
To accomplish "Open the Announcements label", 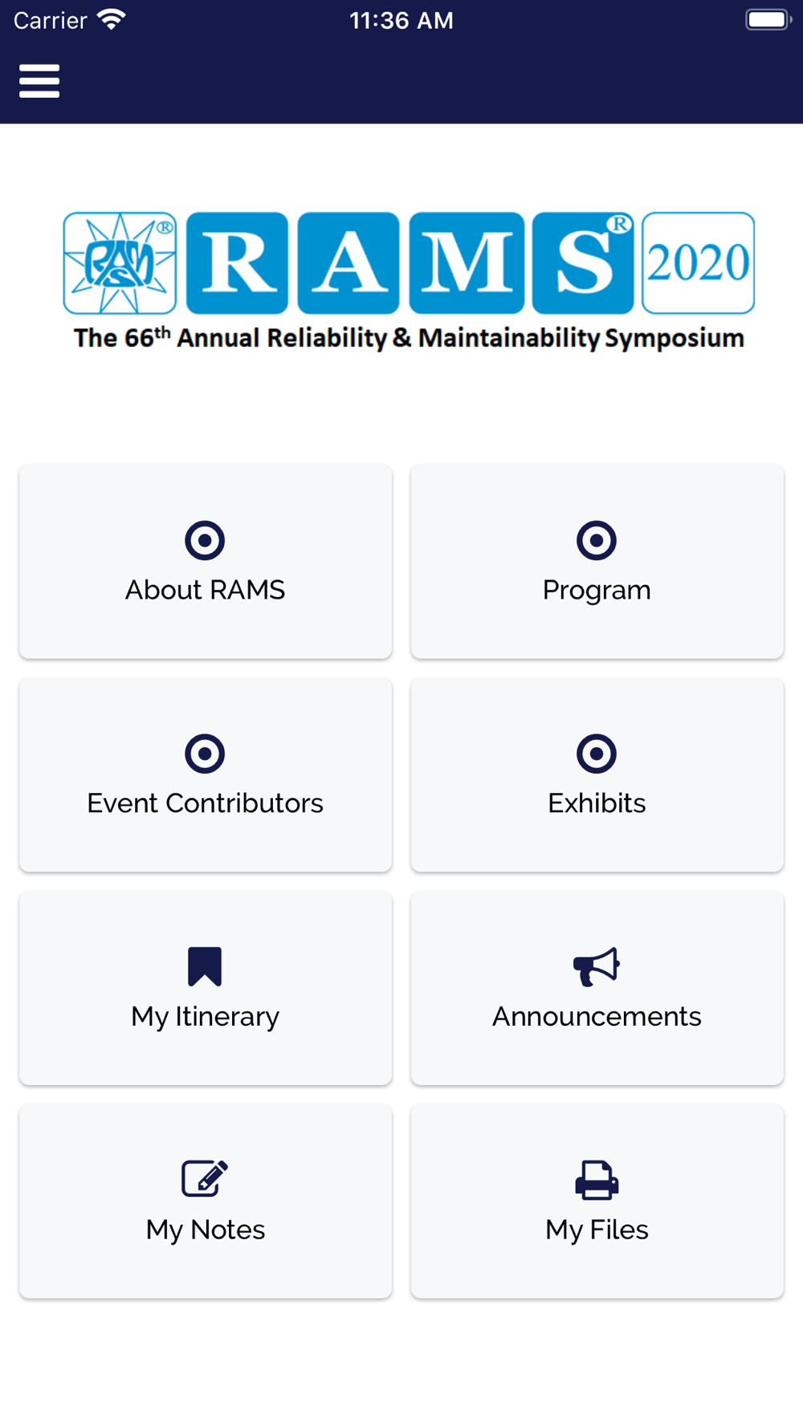I will tap(597, 1016).
